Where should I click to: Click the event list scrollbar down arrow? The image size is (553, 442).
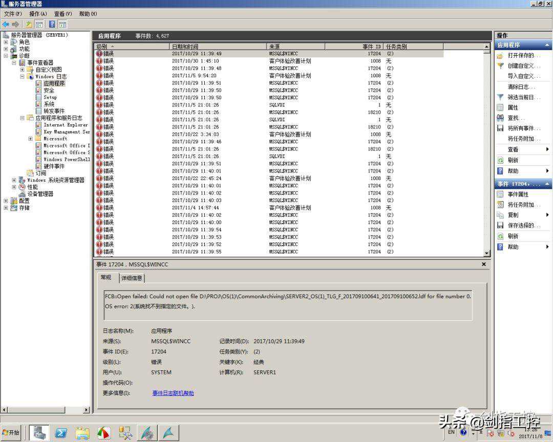coord(487,253)
